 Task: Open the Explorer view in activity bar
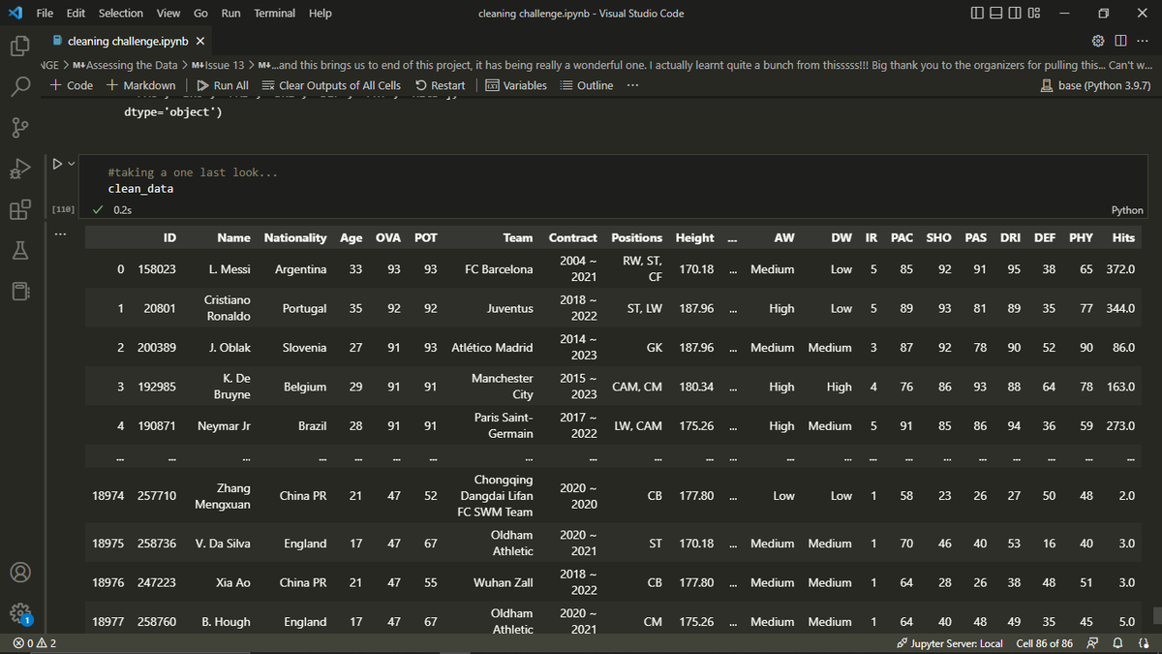click(x=20, y=46)
